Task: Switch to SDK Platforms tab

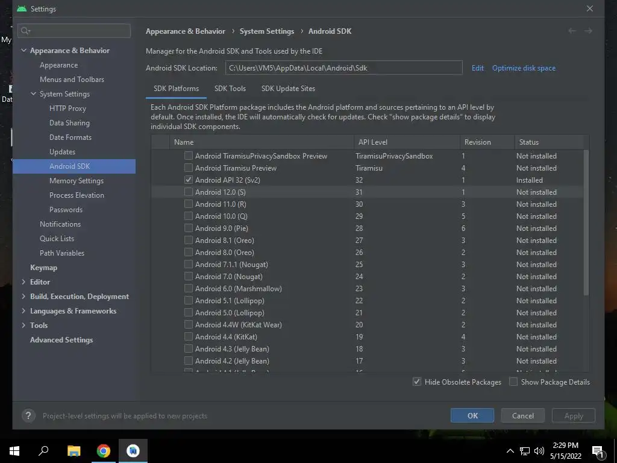Action: point(177,89)
